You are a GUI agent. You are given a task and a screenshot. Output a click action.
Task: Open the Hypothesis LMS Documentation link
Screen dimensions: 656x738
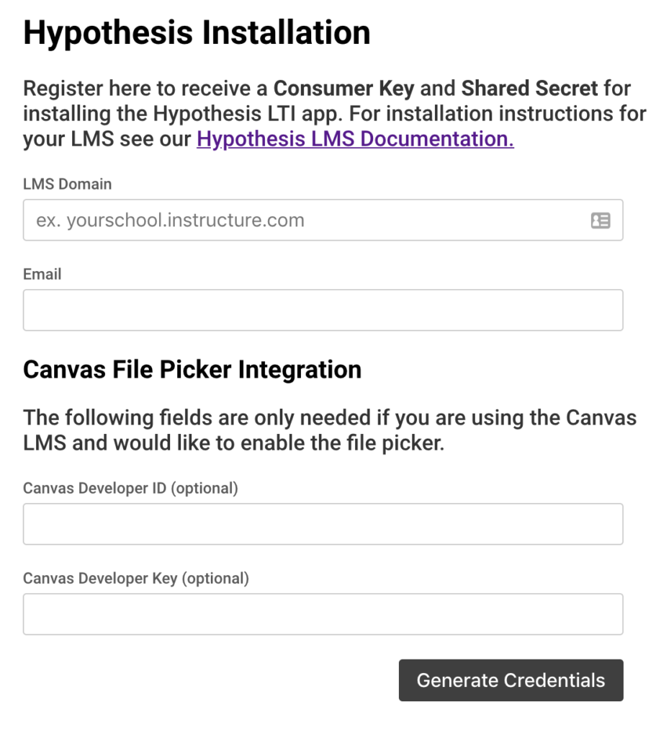tap(355, 139)
